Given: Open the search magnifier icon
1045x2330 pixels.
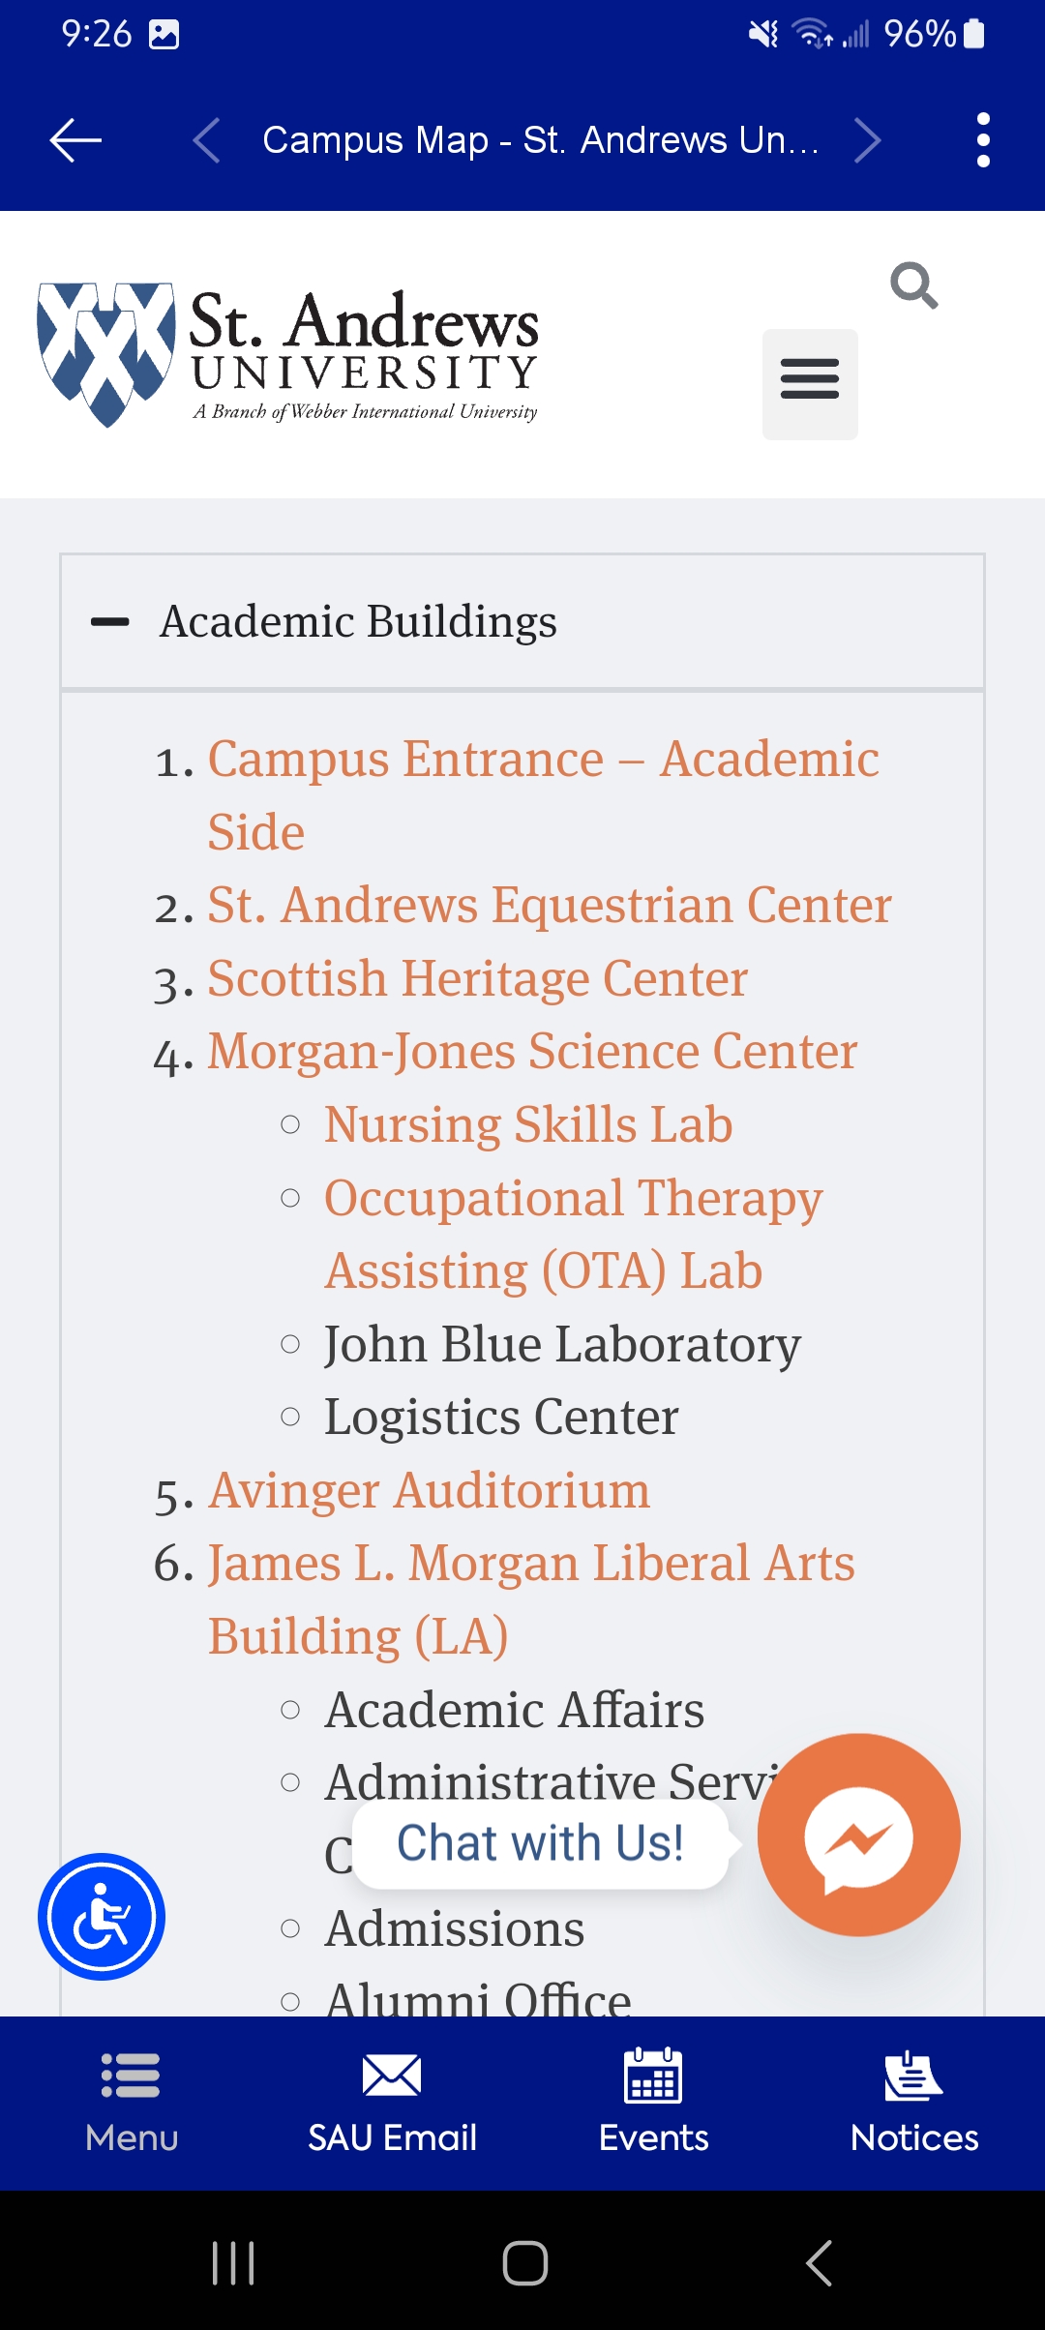Looking at the screenshot, I should (x=914, y=285).
